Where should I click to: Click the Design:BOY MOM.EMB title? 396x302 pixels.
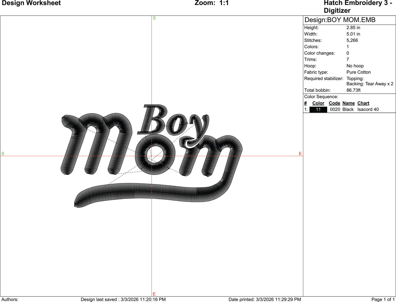pyautogui.click(x=340, y=20)
